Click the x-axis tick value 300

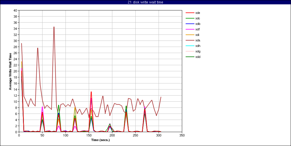click(x=159, y=135)
